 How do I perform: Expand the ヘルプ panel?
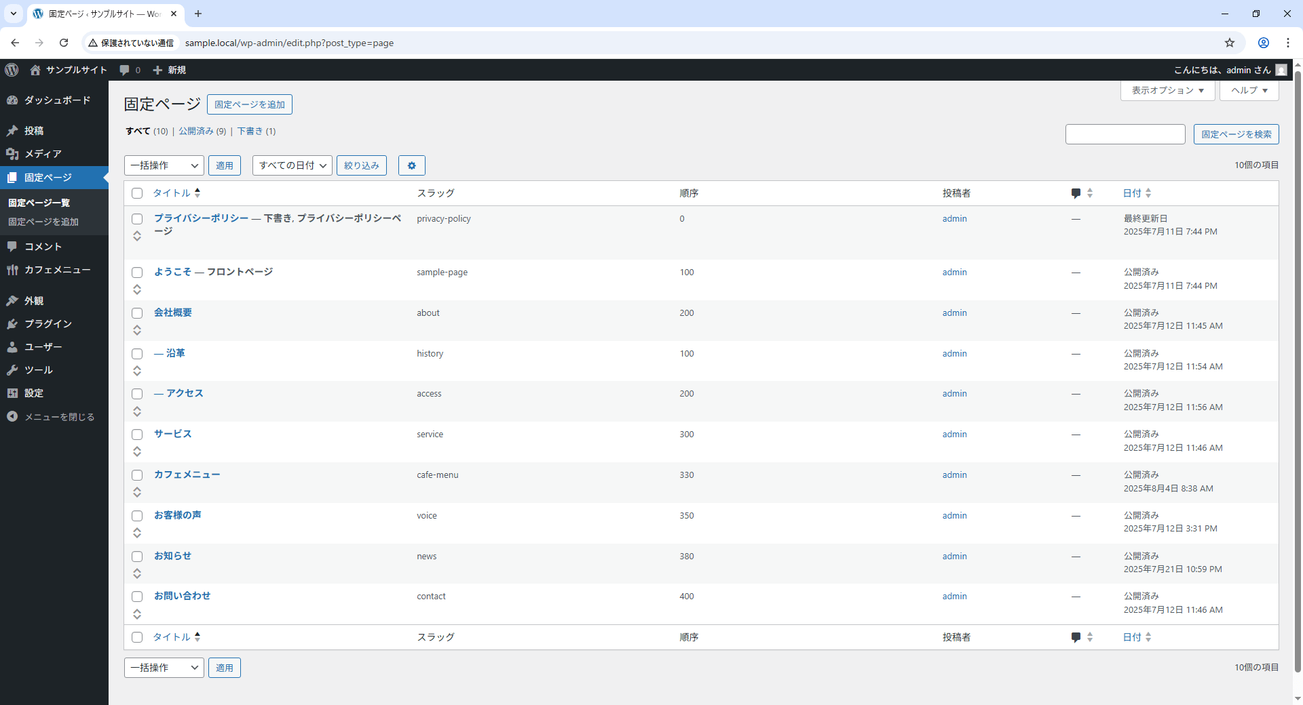(x=1249, y=90)
